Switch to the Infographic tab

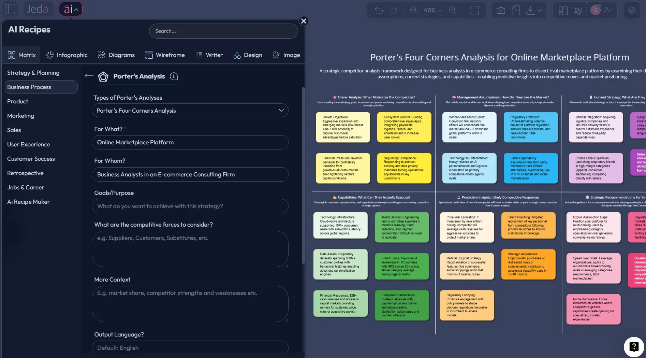point(67,55)
